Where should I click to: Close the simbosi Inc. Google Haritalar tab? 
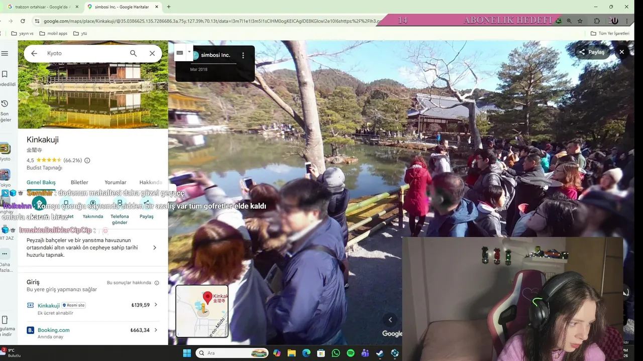157,7
